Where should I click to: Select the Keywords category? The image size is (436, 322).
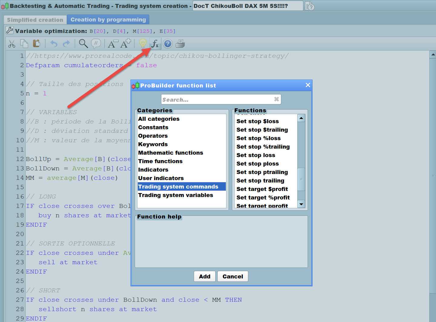pos(182,144)
